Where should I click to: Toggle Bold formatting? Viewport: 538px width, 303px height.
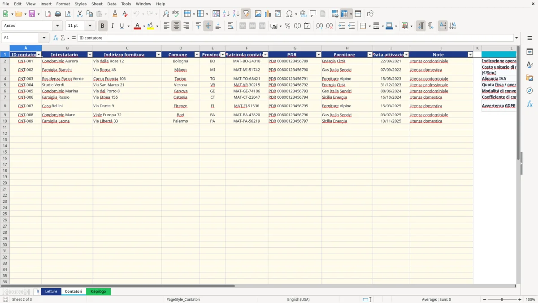[x=103, y=26]
